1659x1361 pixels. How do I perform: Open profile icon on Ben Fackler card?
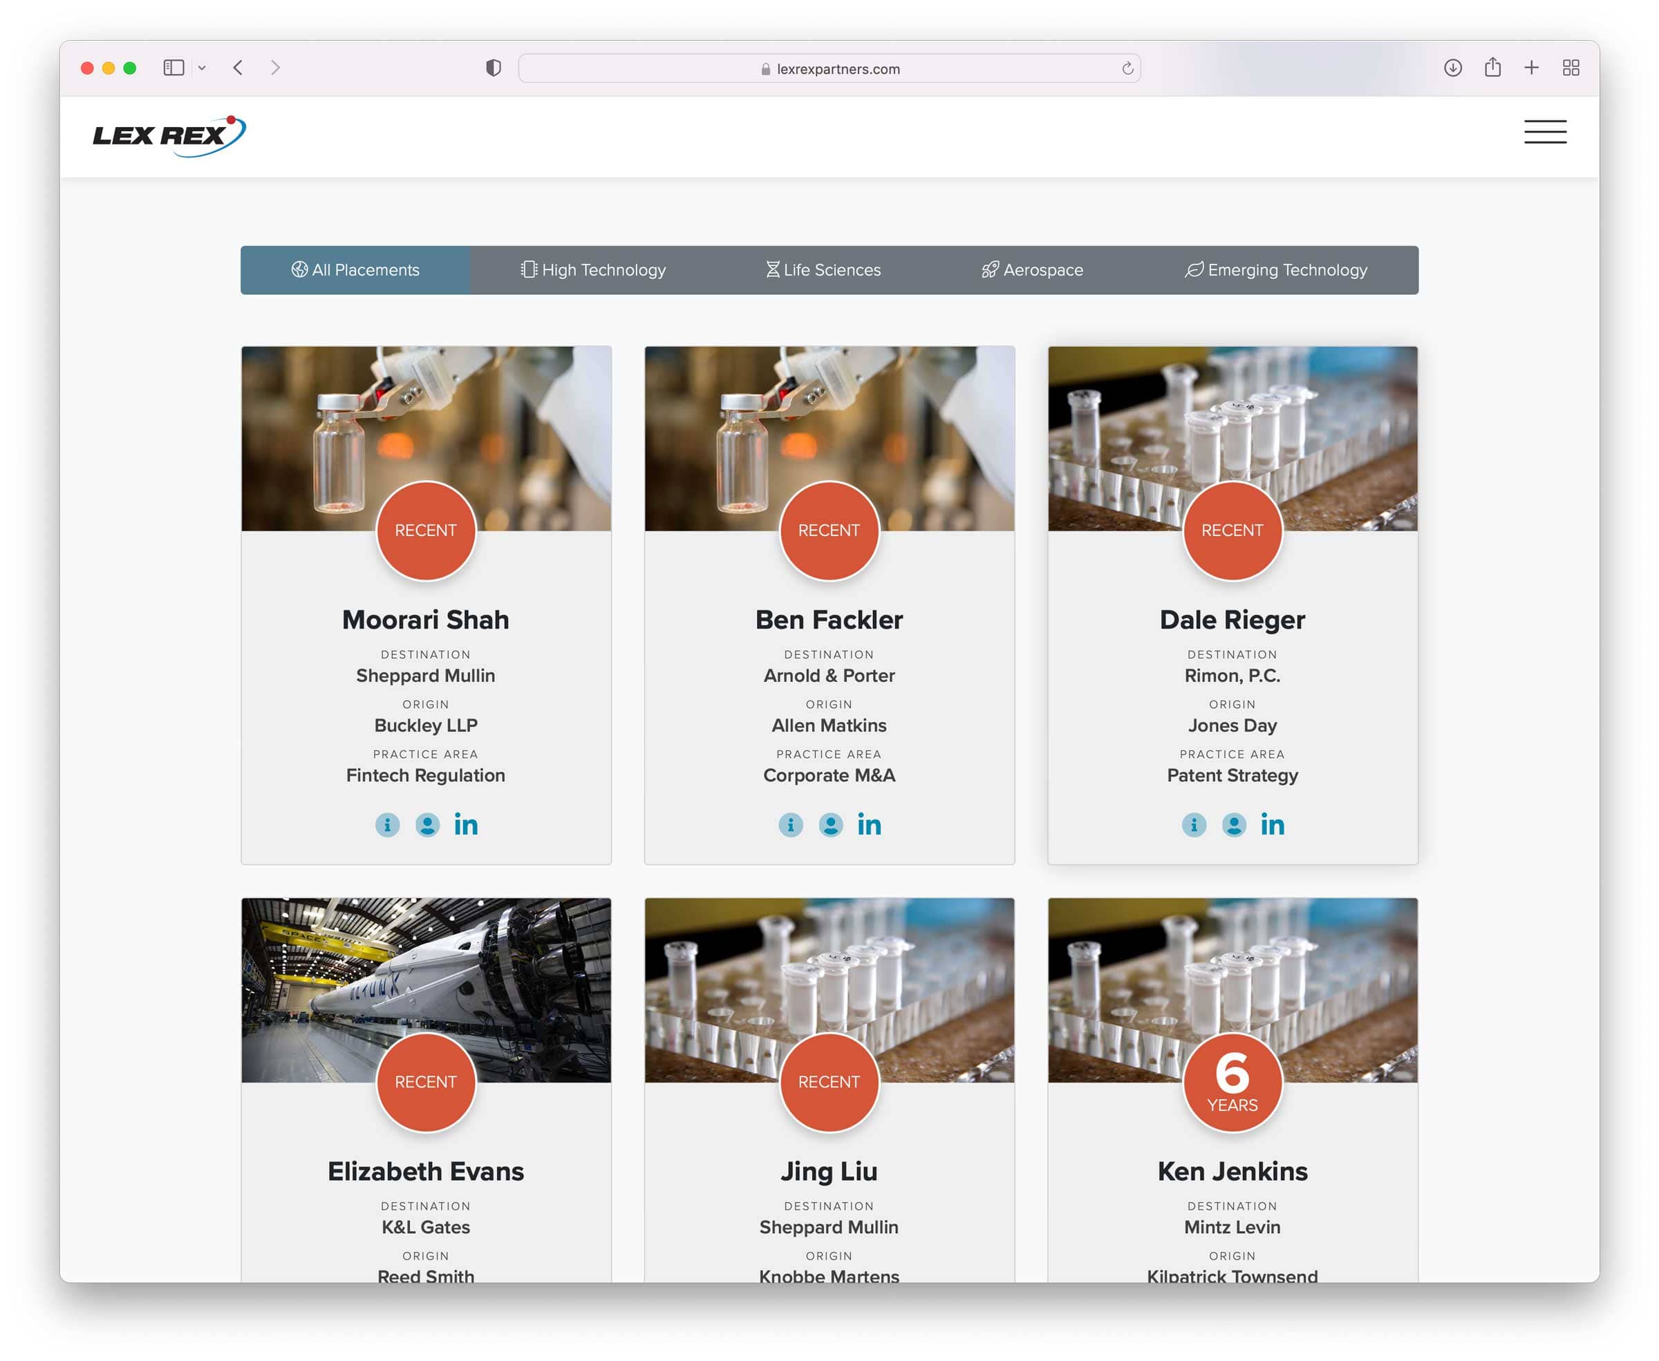pos(831,825)
